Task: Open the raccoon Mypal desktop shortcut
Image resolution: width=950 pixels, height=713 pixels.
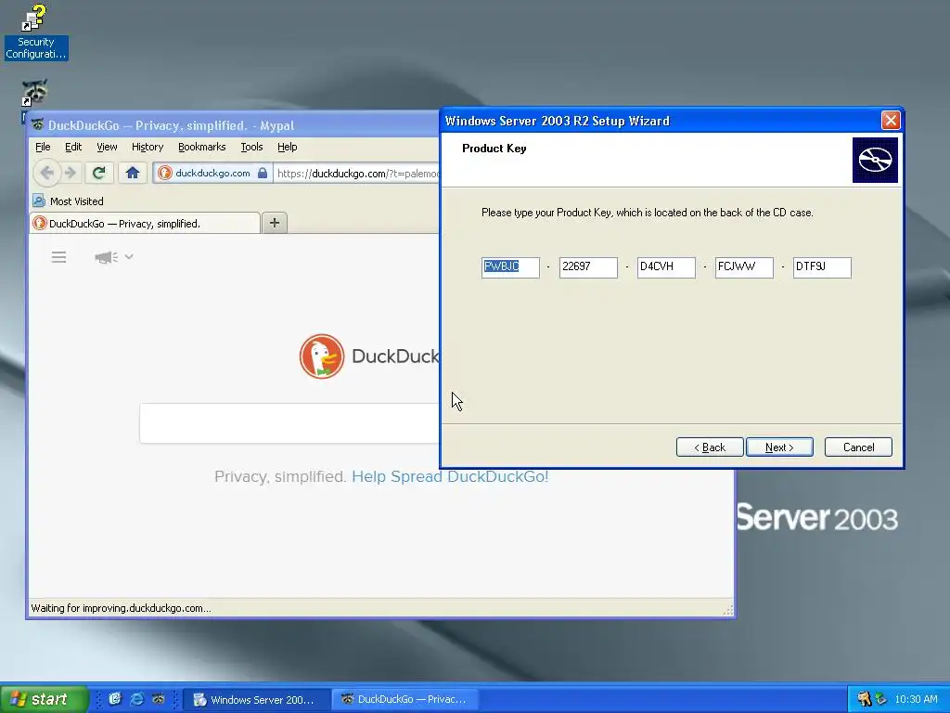Action: 34,93
